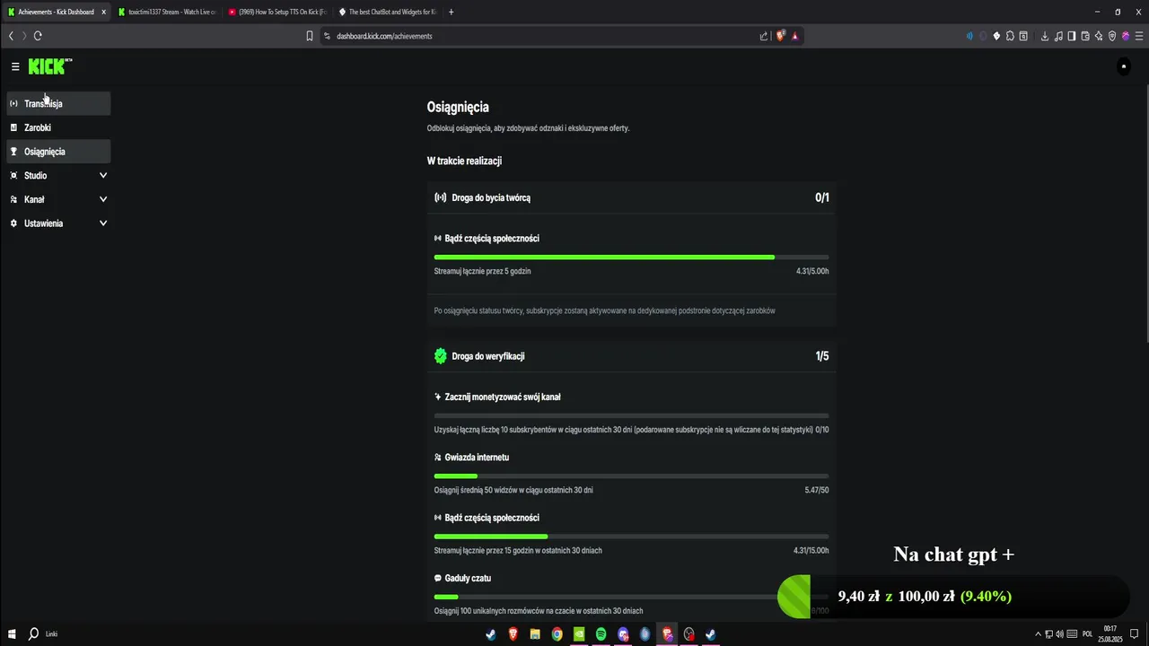Image resolution: width=1149 pixels, height=646 pixels.
Task: Click the 1/5 verification counter
Action: tap(822, 356)
